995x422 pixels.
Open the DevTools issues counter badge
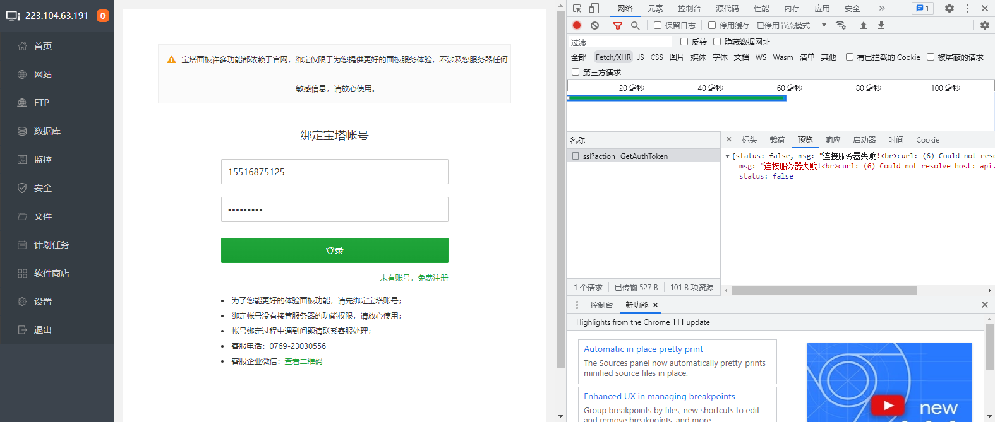click(922, 8)
